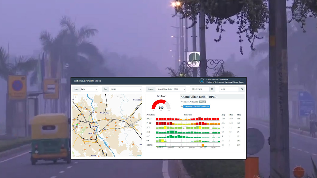Viewport: 317px width, 178px height.
Task: Open the clock time picker icon
Action: (241, 89)
